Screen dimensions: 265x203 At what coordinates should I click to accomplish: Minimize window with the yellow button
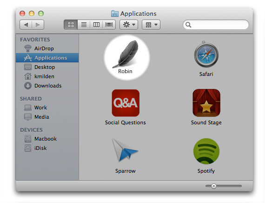point(32,14)
